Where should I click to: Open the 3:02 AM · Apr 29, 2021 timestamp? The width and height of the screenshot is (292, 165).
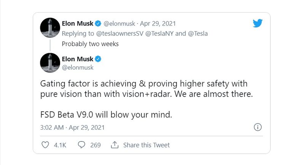72,127
